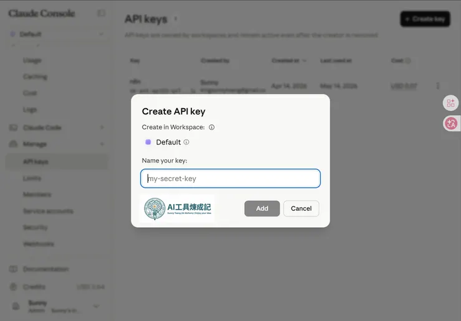The width and height of the screenshot is (461, 321).
Task: Click the Credits icon in sidebar
Action: pyautogui.click(x=13, y=287)
